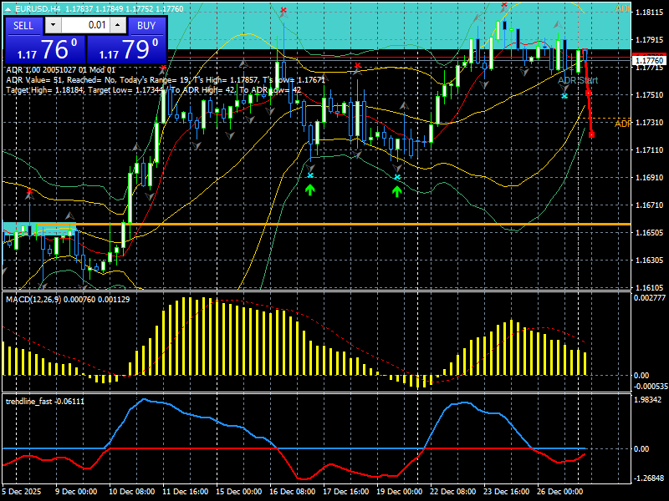
Task: Decrease lot volume with the down arrow
Action: tap(53, 25)
